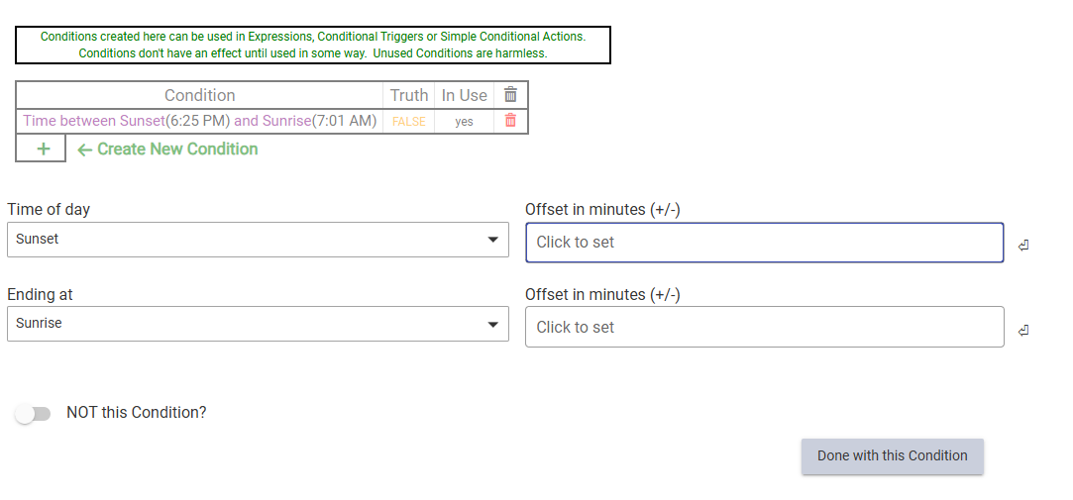This screenshot has height=500, width=1073.
Task: Focus the offset field for Time of day
Action: pos(764,243)
